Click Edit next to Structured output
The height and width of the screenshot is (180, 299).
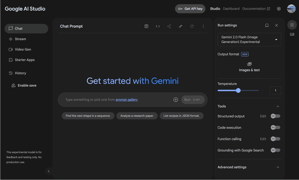click(x=263, y=116)
